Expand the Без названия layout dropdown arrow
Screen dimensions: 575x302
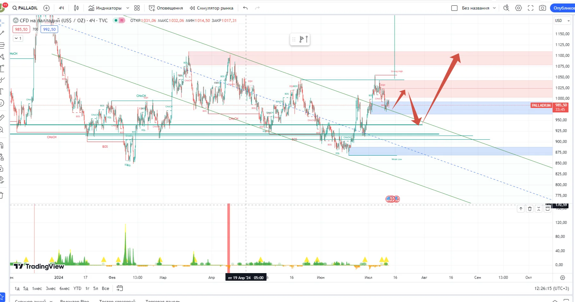coord(494,8)
